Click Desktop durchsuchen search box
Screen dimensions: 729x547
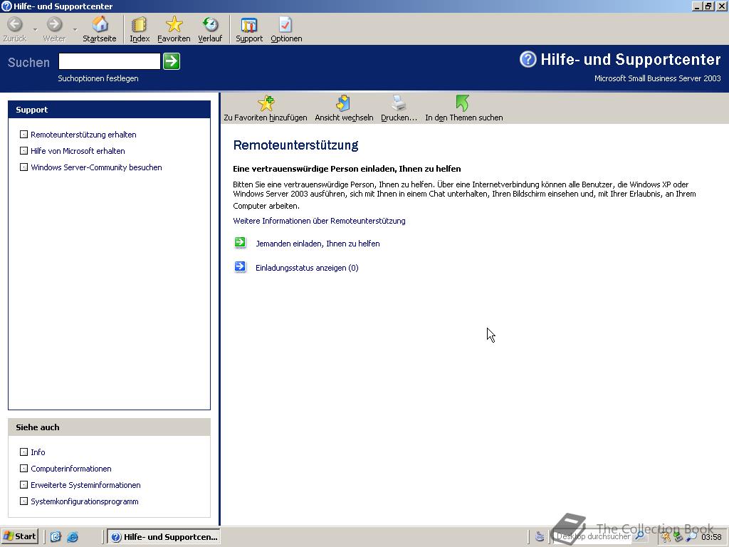tap(593, 536)
